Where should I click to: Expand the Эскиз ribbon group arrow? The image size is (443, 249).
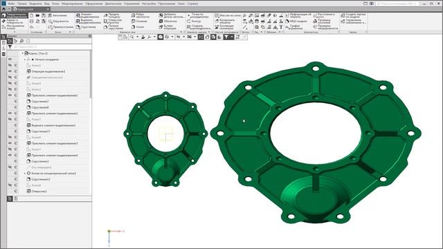click(x=70, y=33)
